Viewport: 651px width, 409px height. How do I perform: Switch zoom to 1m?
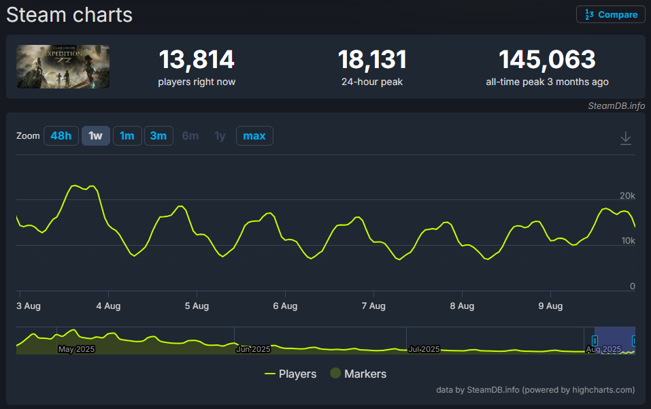click(127, 136)
